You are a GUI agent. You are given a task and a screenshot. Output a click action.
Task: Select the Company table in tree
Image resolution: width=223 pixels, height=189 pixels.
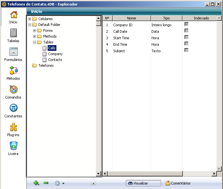(x=55, y=54)
